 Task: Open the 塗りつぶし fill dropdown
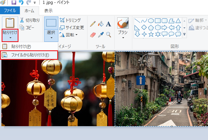(x=198, y=28)
